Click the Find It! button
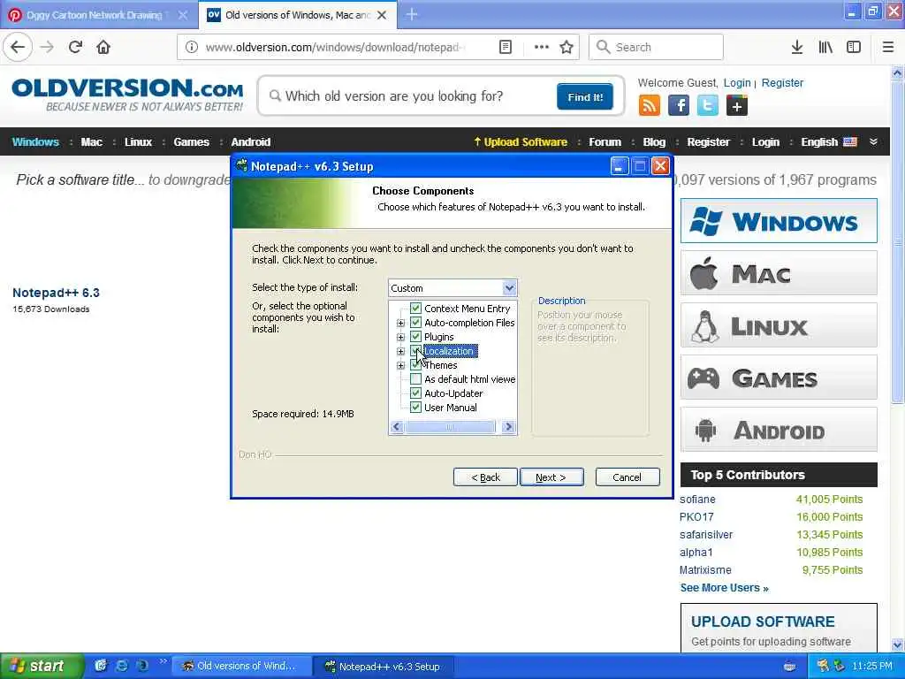 [x=585, y=96]
